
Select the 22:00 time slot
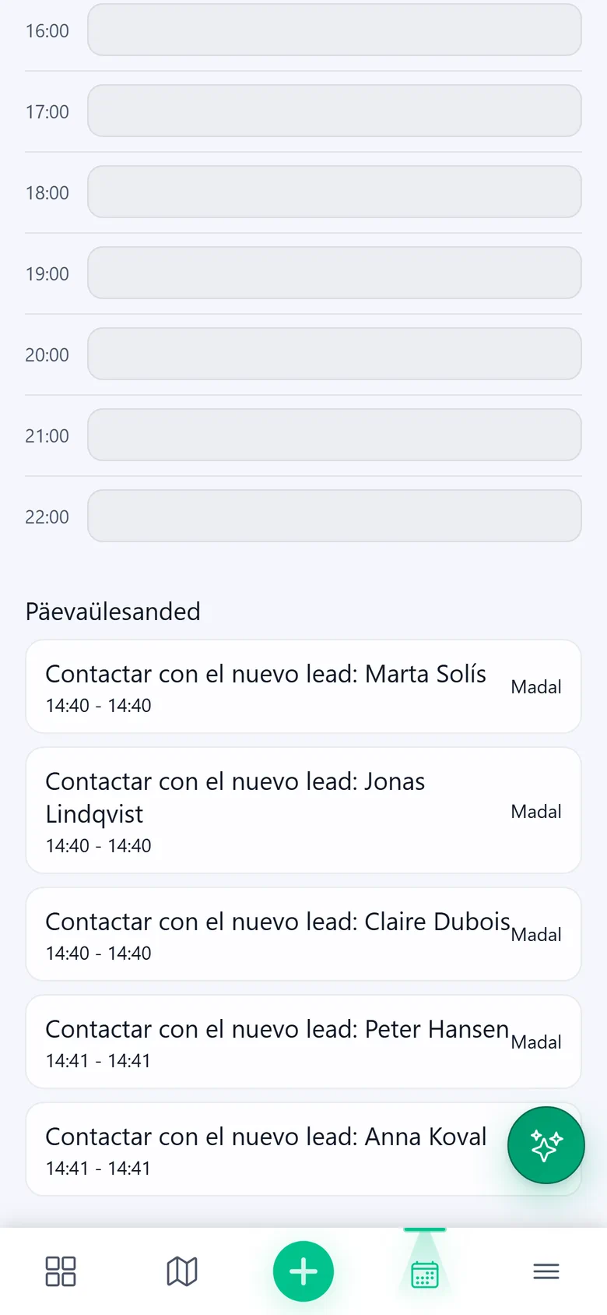coord(335,516)
